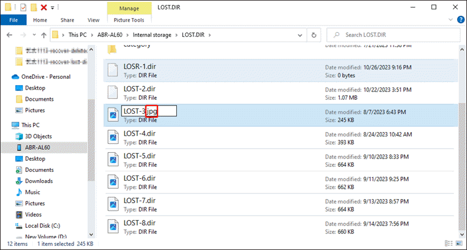Click the This PC breadcrumb
Viewport: 467px width, 250px height.
[x=78, y=35]
